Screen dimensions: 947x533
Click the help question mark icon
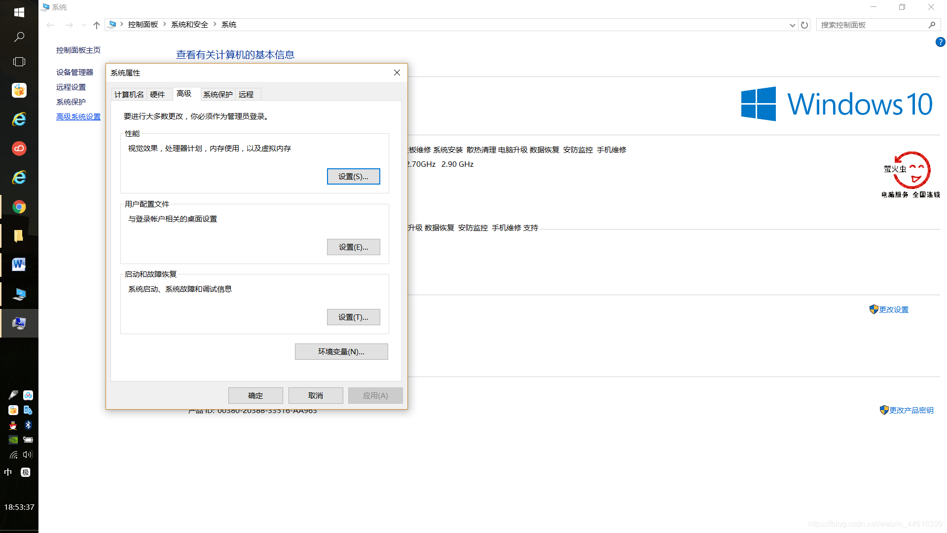pos(940,42)
